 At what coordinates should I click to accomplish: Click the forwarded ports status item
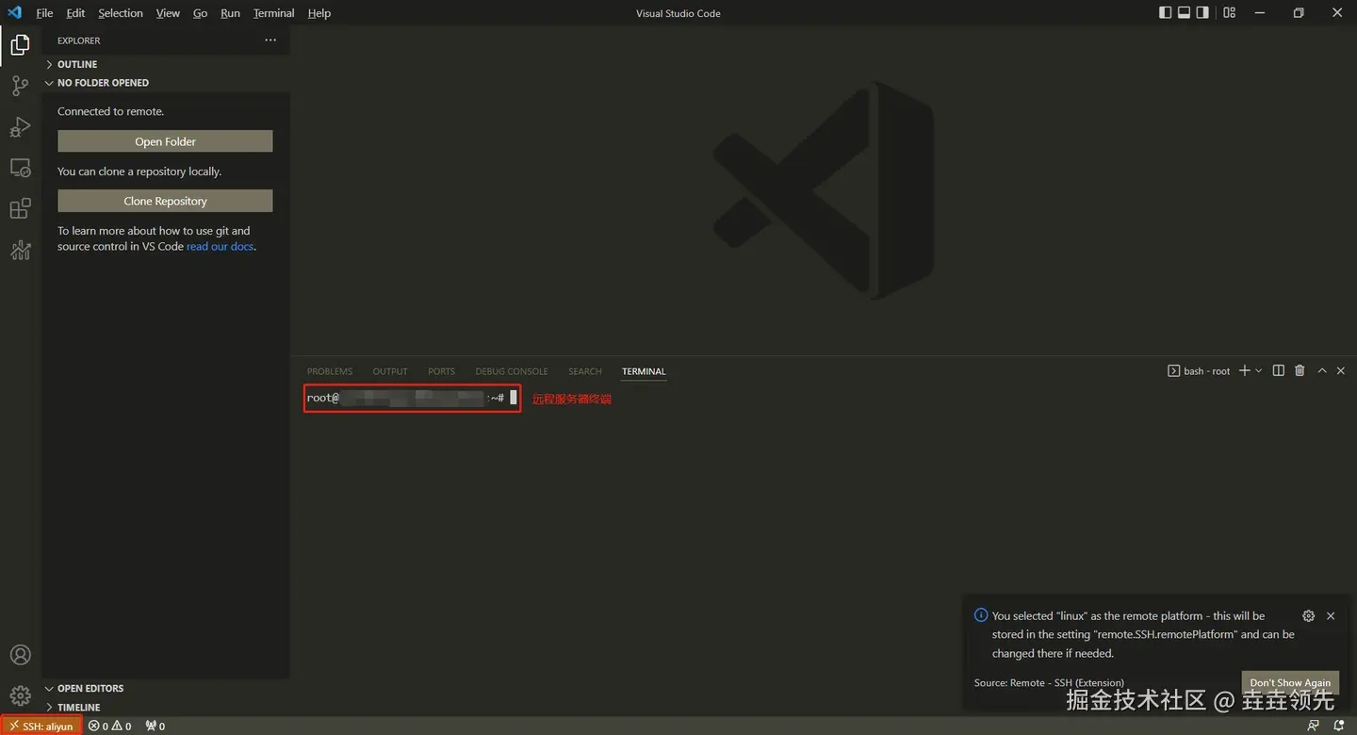point(155,726)
